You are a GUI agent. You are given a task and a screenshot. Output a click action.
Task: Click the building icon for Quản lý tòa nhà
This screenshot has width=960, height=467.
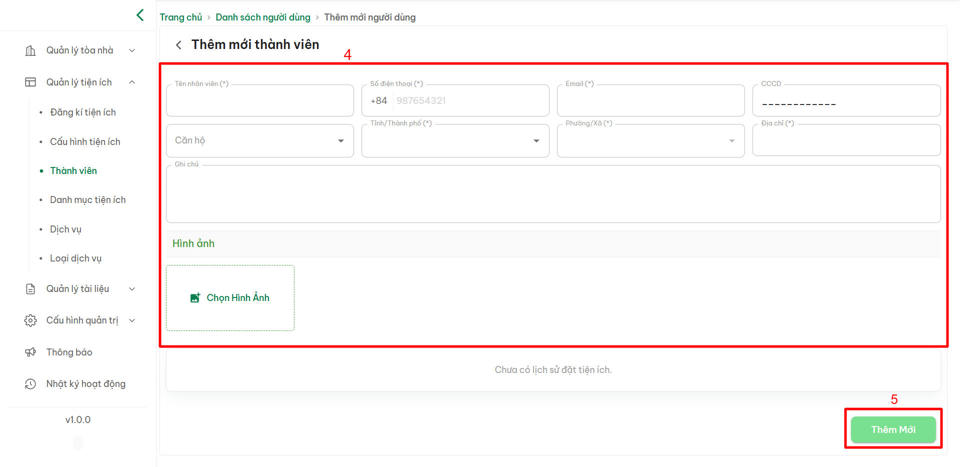[x=30, y=50]
